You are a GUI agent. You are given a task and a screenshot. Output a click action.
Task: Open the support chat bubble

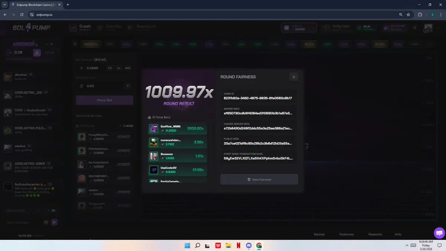tap(439, 233)
